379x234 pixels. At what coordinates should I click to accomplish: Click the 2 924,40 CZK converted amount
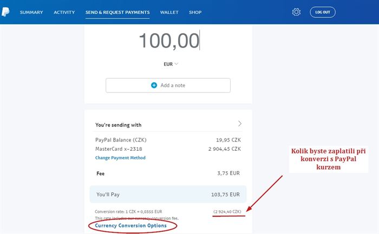[227, 211]
